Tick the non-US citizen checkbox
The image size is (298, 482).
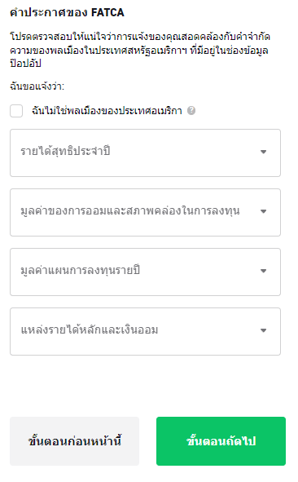16,111
